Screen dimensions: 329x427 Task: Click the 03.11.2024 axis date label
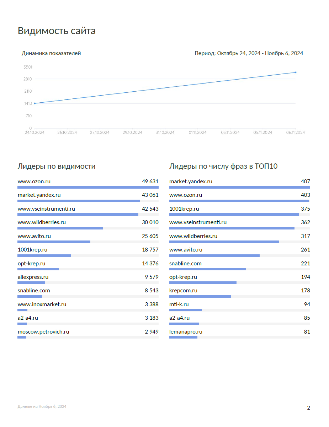(x=230, y=133)
